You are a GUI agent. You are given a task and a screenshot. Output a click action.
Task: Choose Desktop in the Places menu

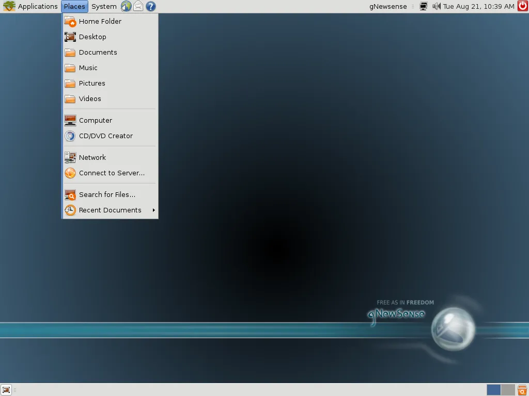click(x=110, y=37)
